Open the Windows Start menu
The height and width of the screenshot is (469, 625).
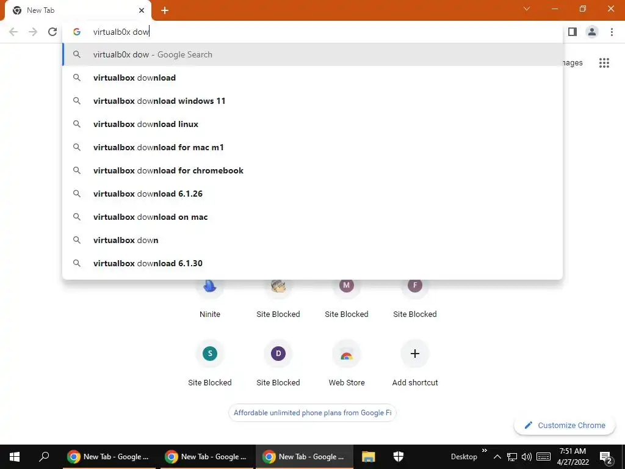click(x=15, y=457)
